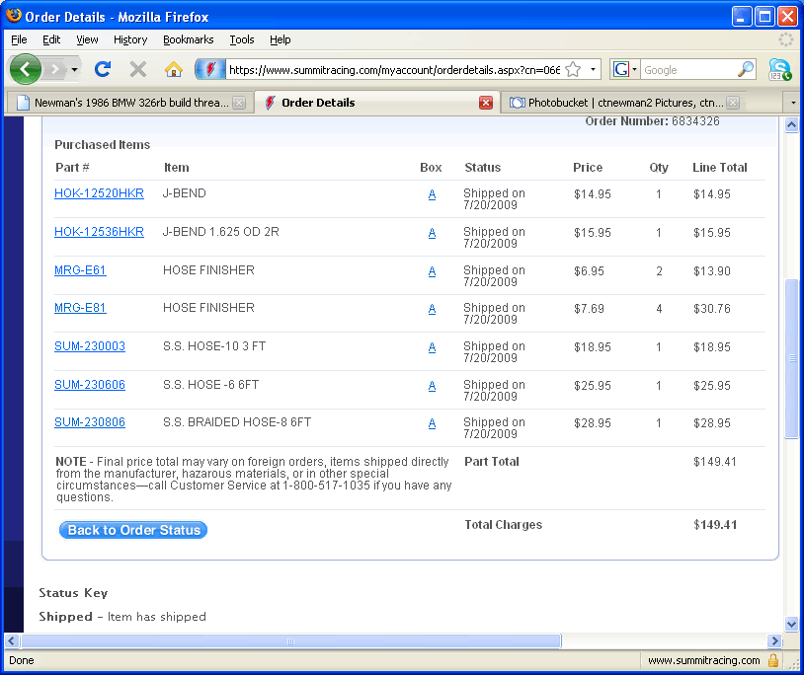Viewport: 804px width, 675px height.
Task: Click the Total Charges $149.41 amount
Action: click(x=715, y=525)
